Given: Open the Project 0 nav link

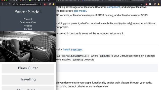Looking at the screenshot, I should click(28, 19).
